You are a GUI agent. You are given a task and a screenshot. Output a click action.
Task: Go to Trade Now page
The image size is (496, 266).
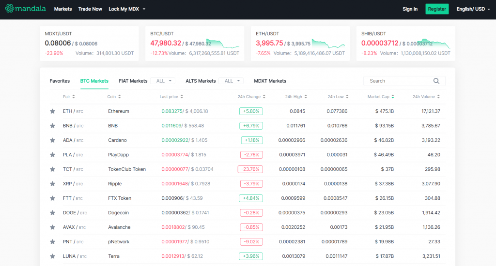coord(90,9)
